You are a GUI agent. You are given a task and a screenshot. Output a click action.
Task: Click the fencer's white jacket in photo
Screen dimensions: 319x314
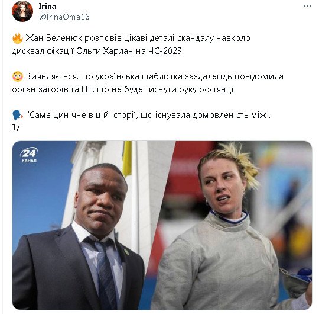tap(217, 265)
